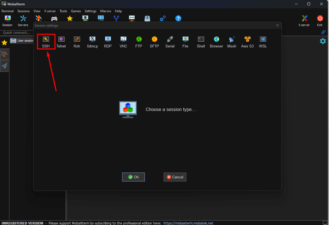Screen dimensions: 329x225
Task: Select the SSH session type
Action: [x=46, y=42]
